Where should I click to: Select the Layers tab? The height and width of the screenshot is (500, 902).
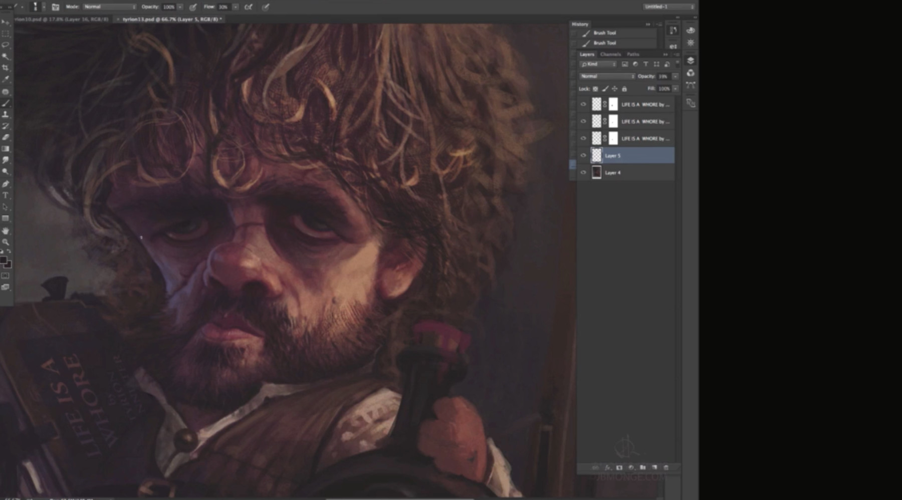pos(587,54)
